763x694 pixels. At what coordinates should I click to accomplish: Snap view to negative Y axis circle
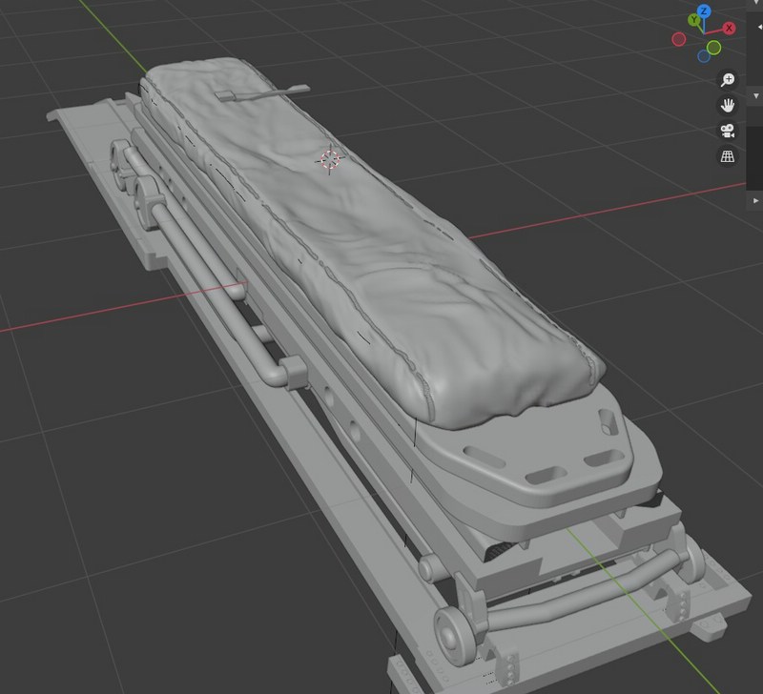point(713,47)
